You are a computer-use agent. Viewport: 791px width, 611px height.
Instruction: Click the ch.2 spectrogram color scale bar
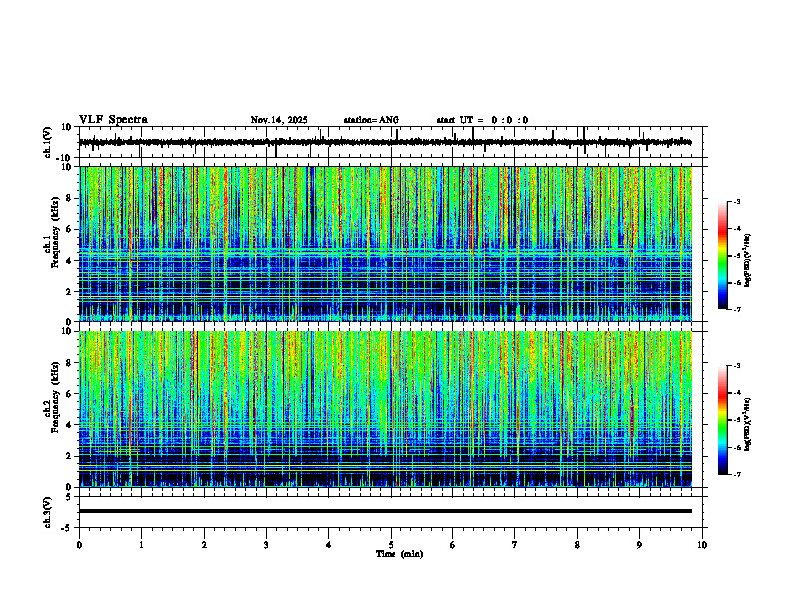click(722, 420)
